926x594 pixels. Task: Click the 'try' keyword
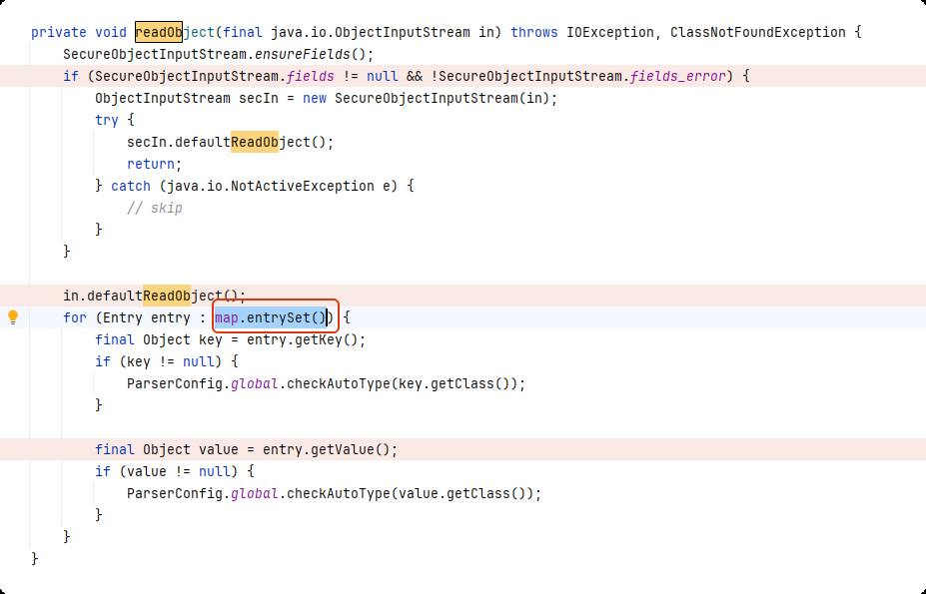tap(107, 120)
